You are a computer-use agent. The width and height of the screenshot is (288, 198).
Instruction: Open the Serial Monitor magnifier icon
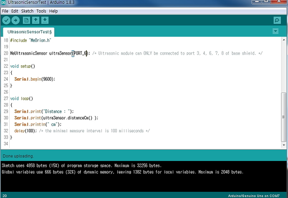tap(277, 20)
